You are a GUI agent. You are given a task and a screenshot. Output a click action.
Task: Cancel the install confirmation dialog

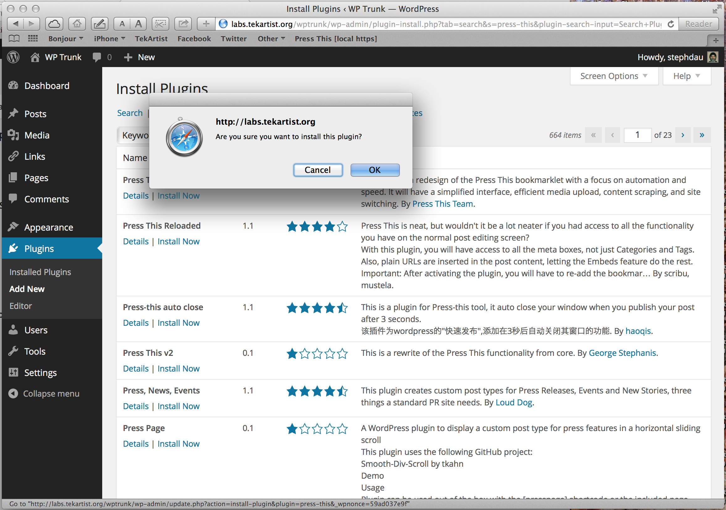click(318, 170)
